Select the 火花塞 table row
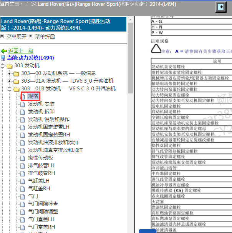 [192, 202]
